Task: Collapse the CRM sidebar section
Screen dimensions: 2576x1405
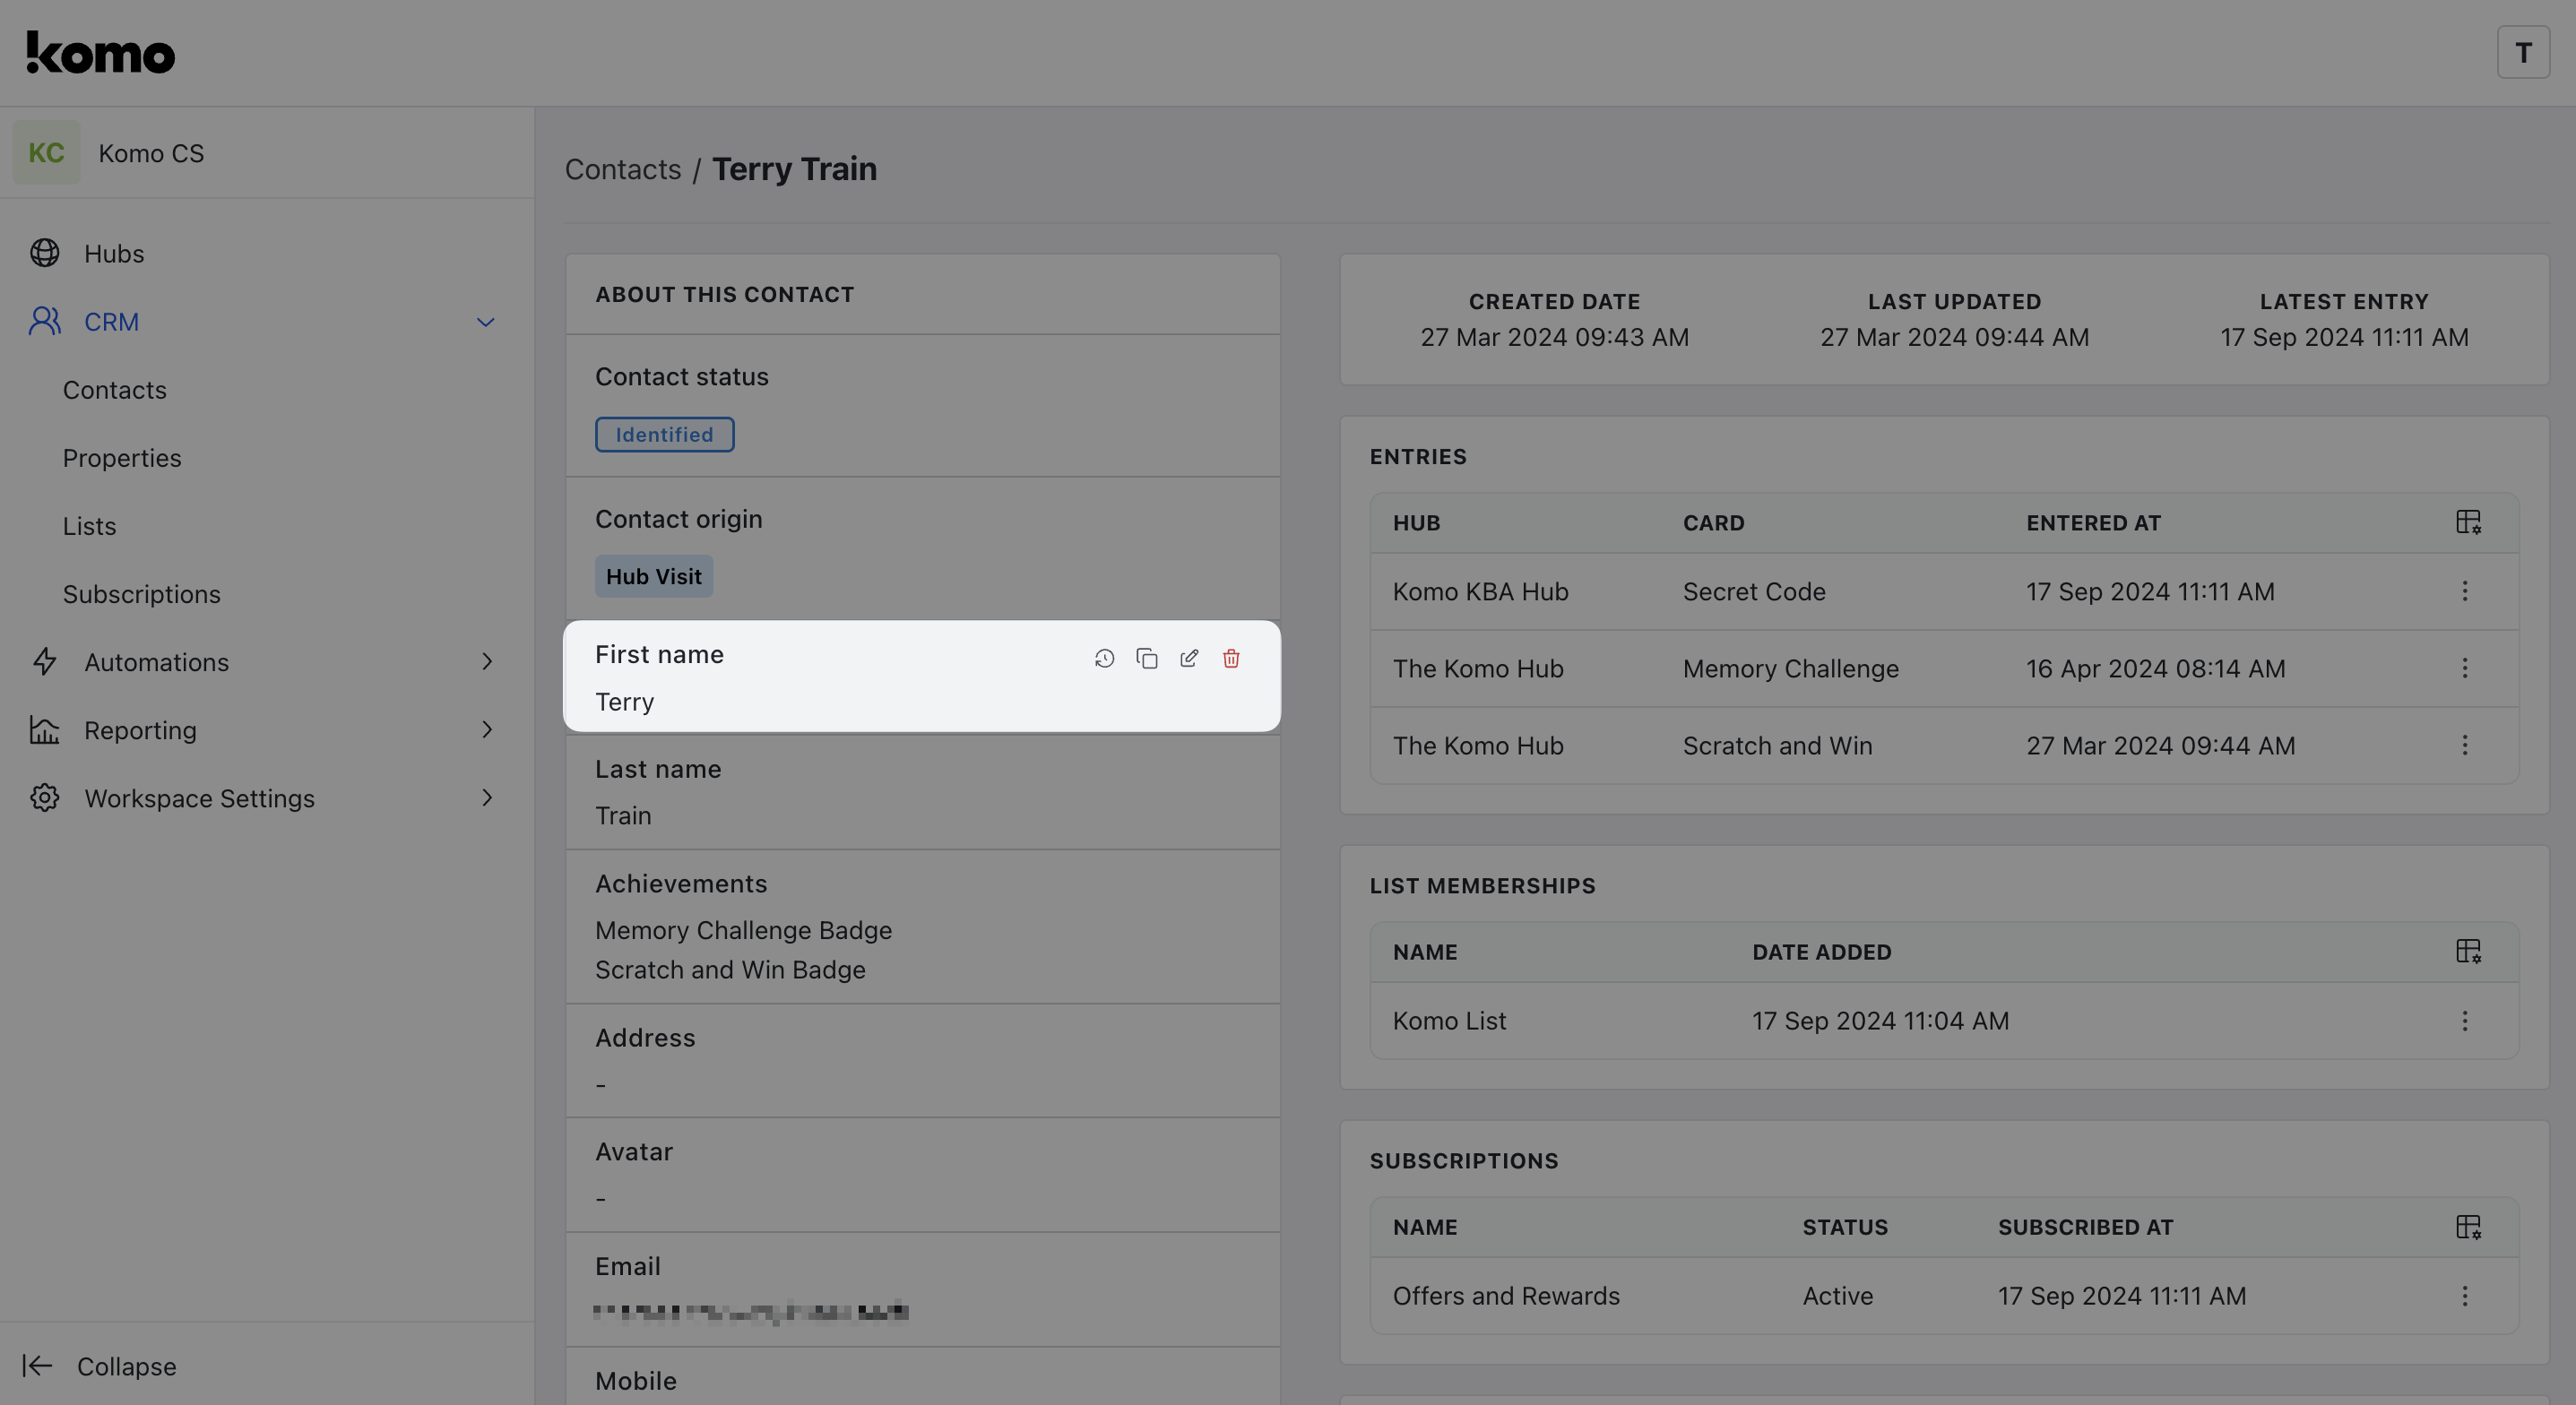Action: click(485, 322)
